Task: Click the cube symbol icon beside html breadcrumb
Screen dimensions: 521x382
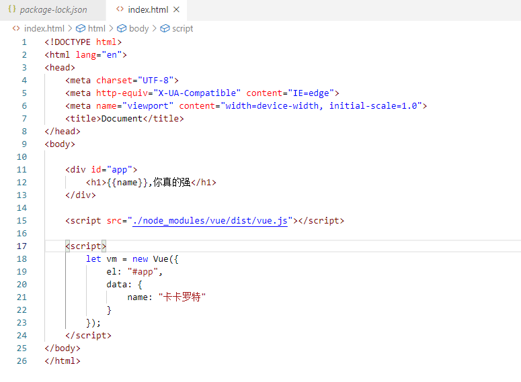Action: 81,29
